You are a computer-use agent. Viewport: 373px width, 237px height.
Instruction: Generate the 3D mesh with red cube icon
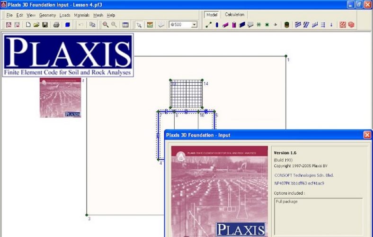351,25
